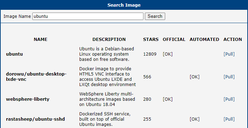Click the star count 255

(x=147, y=119)
